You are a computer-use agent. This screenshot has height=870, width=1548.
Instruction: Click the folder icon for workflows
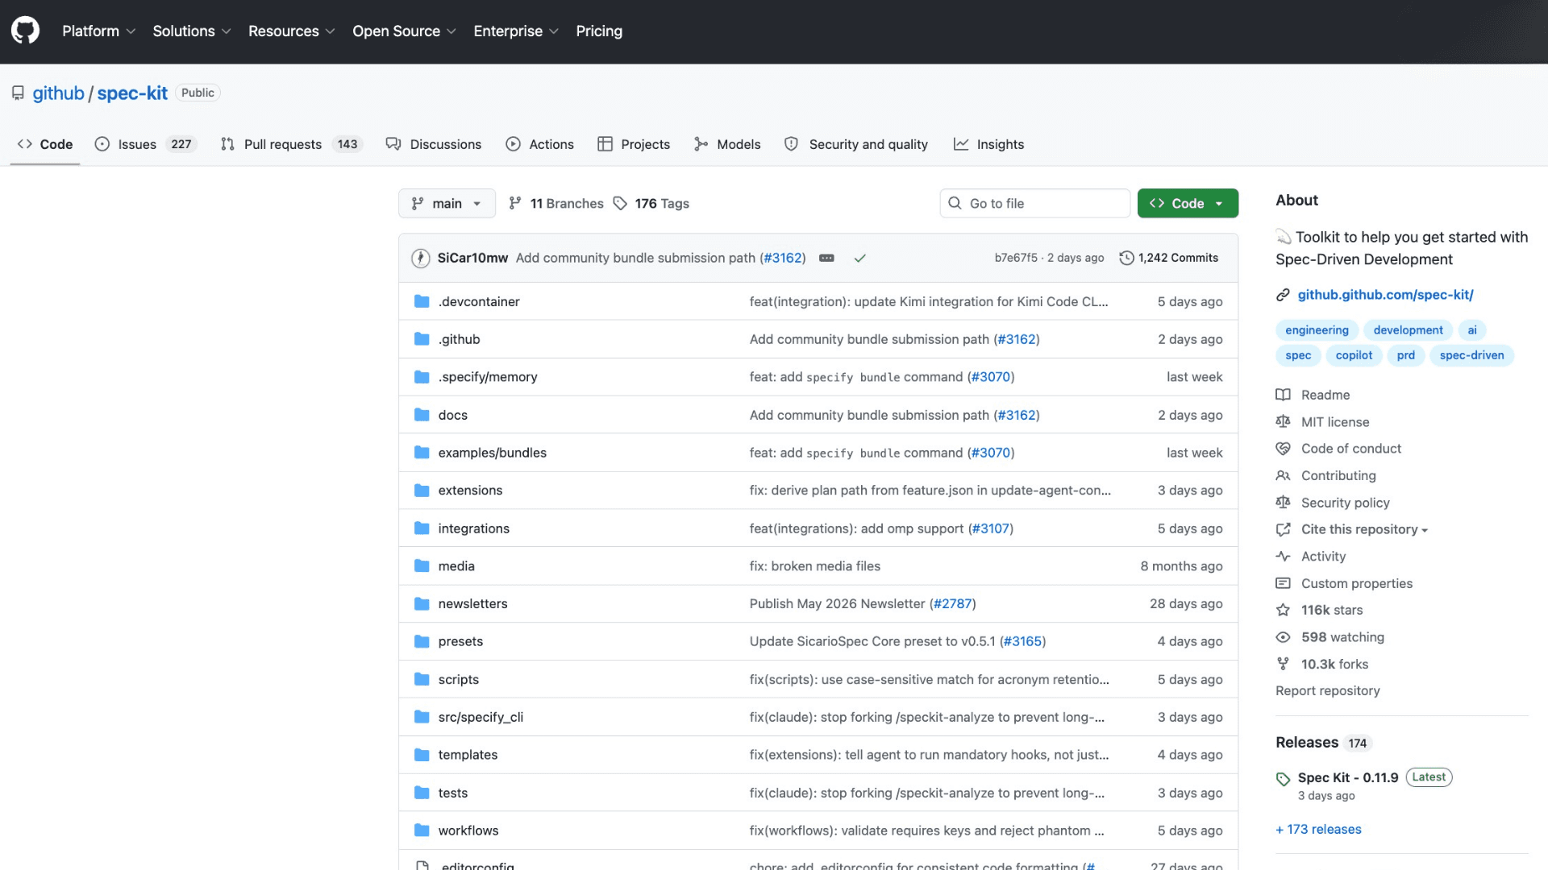coord(422,830)
